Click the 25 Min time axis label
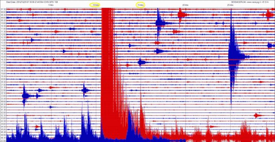Viewport: 275px width, 142px height. [230, 5]
